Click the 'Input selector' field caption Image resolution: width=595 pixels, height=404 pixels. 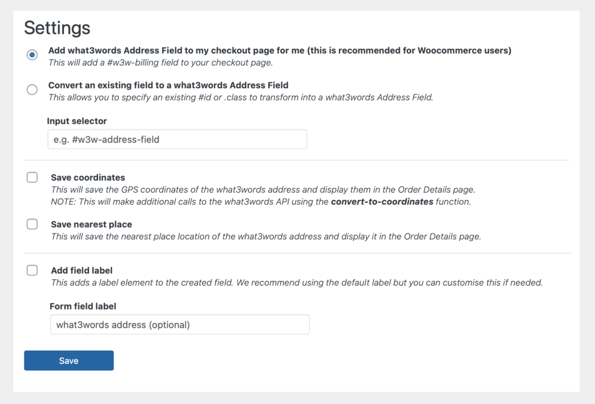[x=77, y=121]
